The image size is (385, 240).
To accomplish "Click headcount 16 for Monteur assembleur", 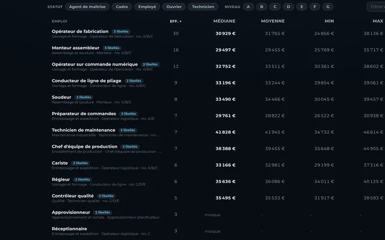I will coord(176,50).
